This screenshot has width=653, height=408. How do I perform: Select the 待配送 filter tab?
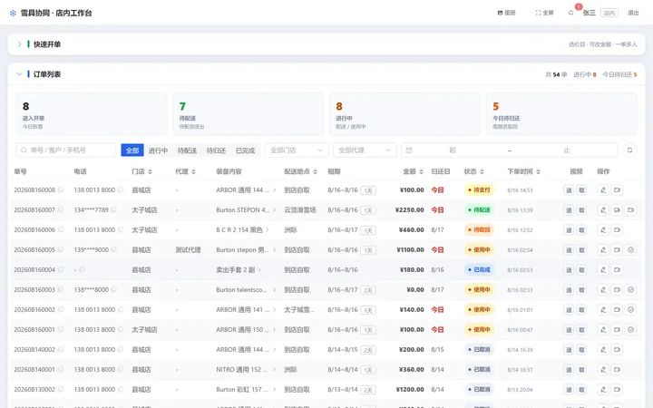[187, 151]
